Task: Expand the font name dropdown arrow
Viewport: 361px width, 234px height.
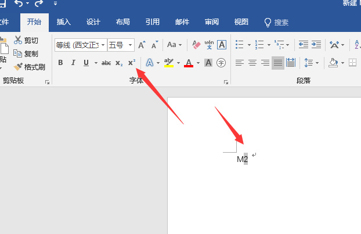Action: coord(103,45)
